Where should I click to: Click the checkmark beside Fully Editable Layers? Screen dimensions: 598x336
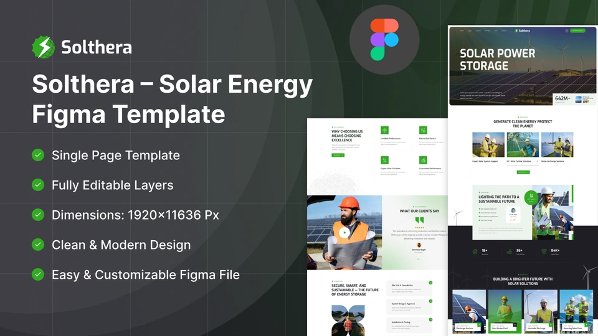38,185
